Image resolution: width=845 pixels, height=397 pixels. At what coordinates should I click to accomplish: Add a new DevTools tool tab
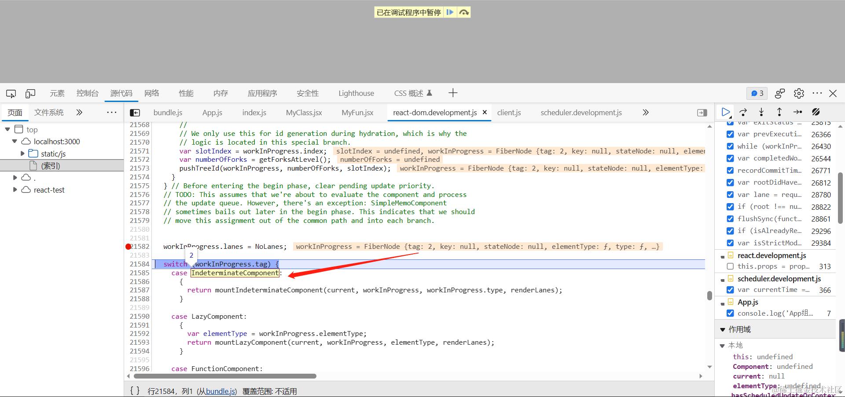point(453,93)
